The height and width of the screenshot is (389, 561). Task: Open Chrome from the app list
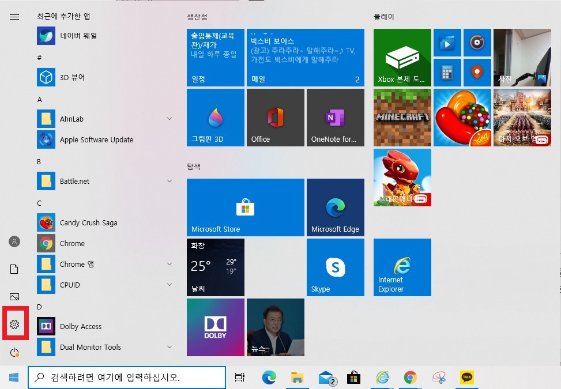coord(105,243)
